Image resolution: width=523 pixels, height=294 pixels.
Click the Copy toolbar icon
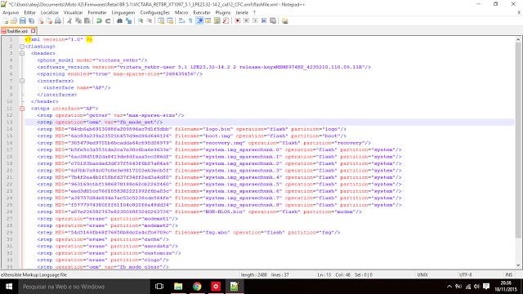[78, 21]
